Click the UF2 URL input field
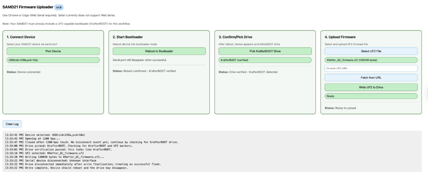This screenshot has height=173, width=428. click(371, 68)
